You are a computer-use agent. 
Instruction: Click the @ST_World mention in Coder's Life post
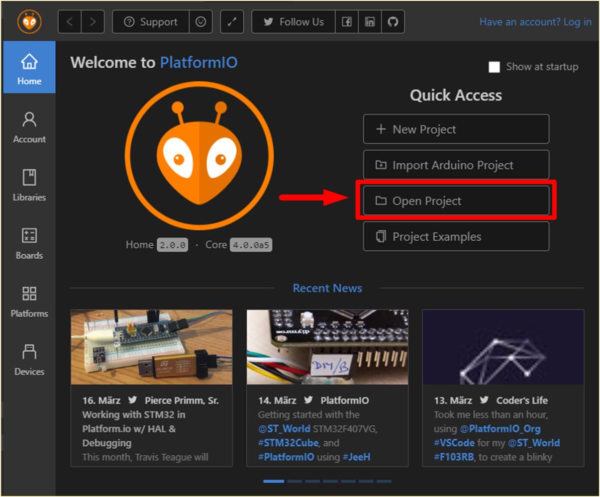tap(534, 443)
